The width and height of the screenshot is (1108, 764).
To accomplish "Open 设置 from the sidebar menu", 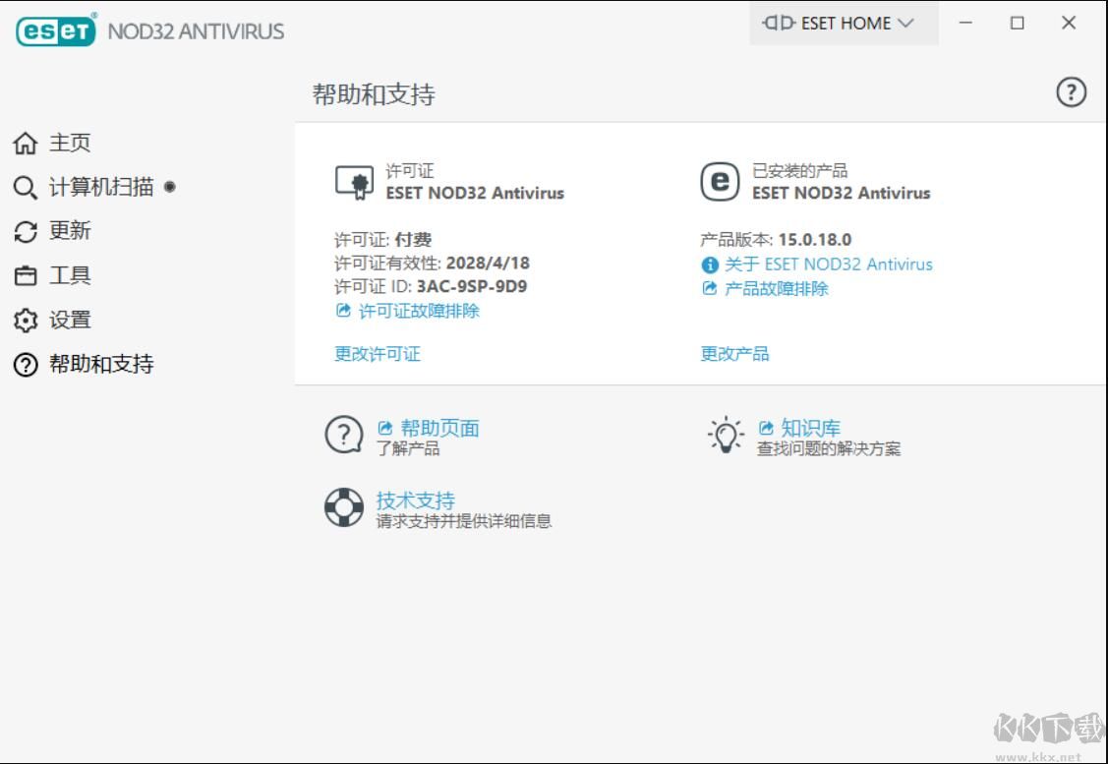I will pos(71,320).
